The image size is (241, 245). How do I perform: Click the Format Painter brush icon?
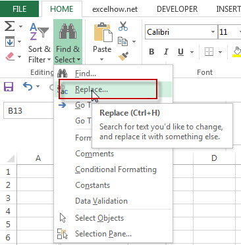tap(123, 56)
